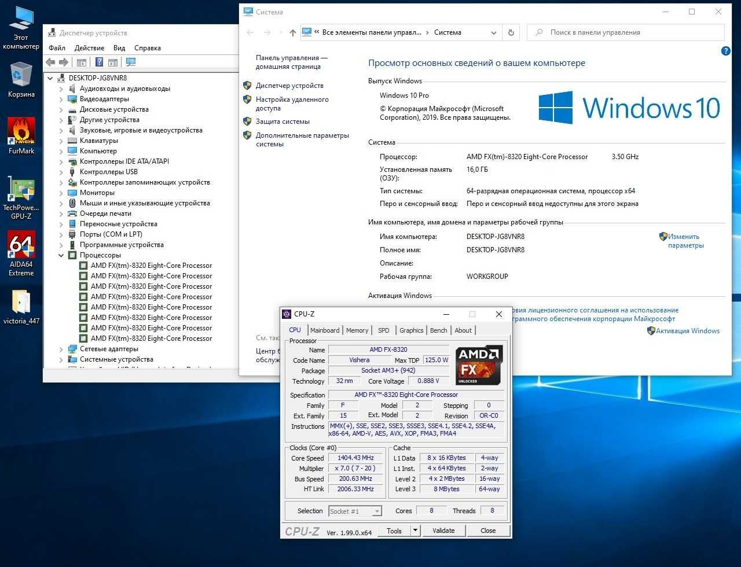Collapse the Процессоры node
The image size is (741, 567).
point(61,255)
